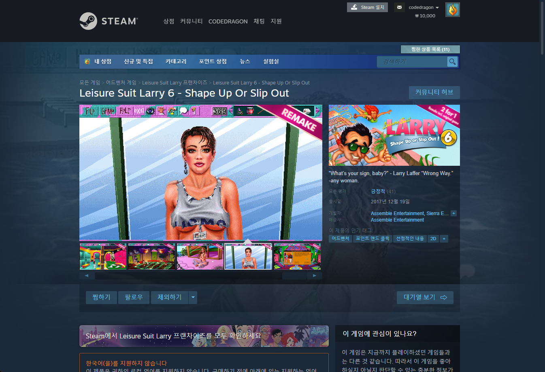Click the top Assemble Entertainment developer link
The image size is (545, 372).
[x=397, y=213]
